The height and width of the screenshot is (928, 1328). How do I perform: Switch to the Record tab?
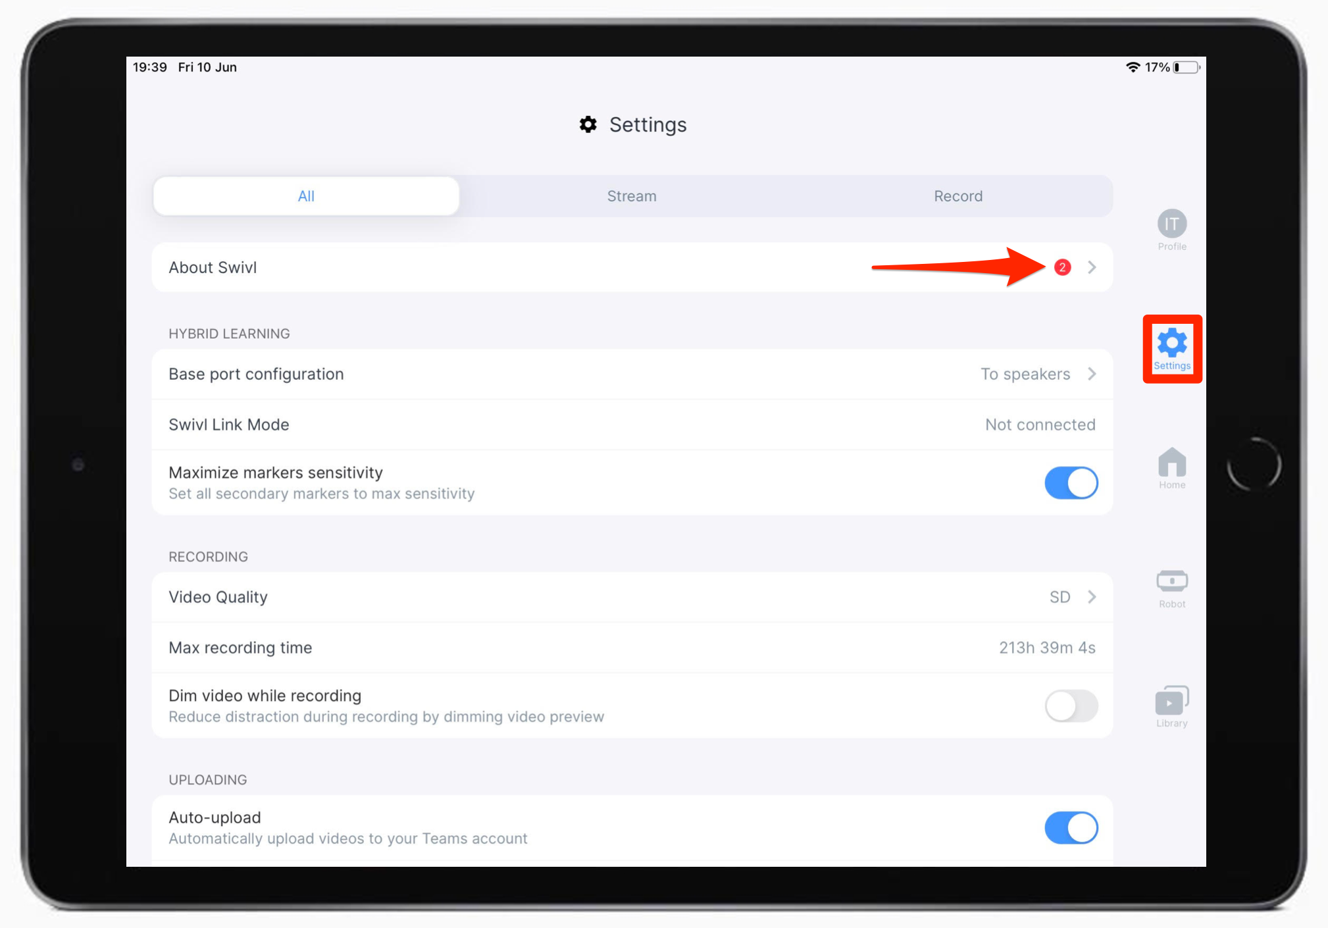[x=959, y=195]
